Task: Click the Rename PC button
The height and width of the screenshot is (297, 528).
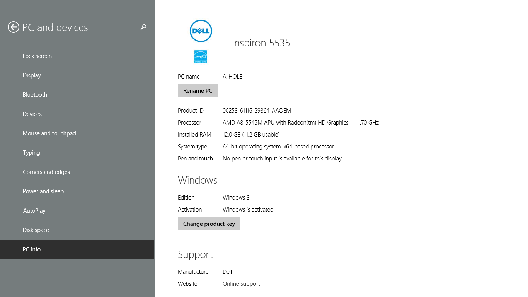Action: tap(198, 90)
